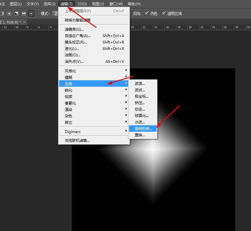Select the diamond gradient style icon
Screen dimensions: 251x231
click(31, 13)
